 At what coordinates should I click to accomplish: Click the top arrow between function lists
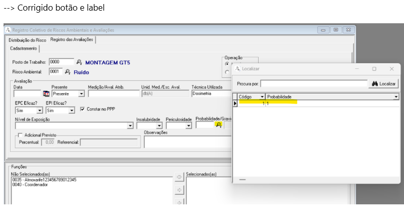point(179,177)
